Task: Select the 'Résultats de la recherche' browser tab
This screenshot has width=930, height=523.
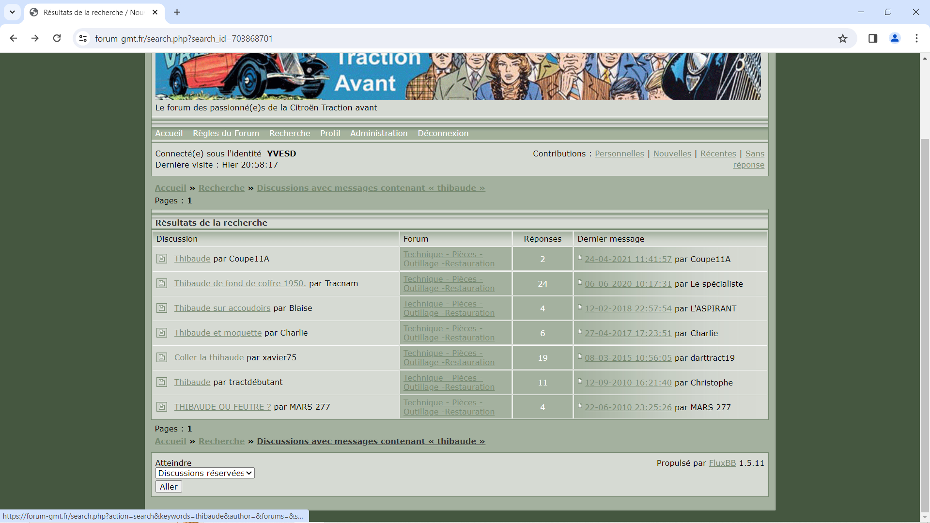Action: tap(92, 13)
